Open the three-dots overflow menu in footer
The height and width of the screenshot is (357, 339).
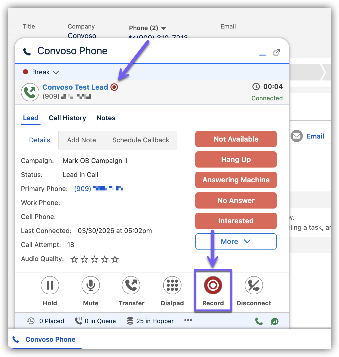[x=188, y=320]
